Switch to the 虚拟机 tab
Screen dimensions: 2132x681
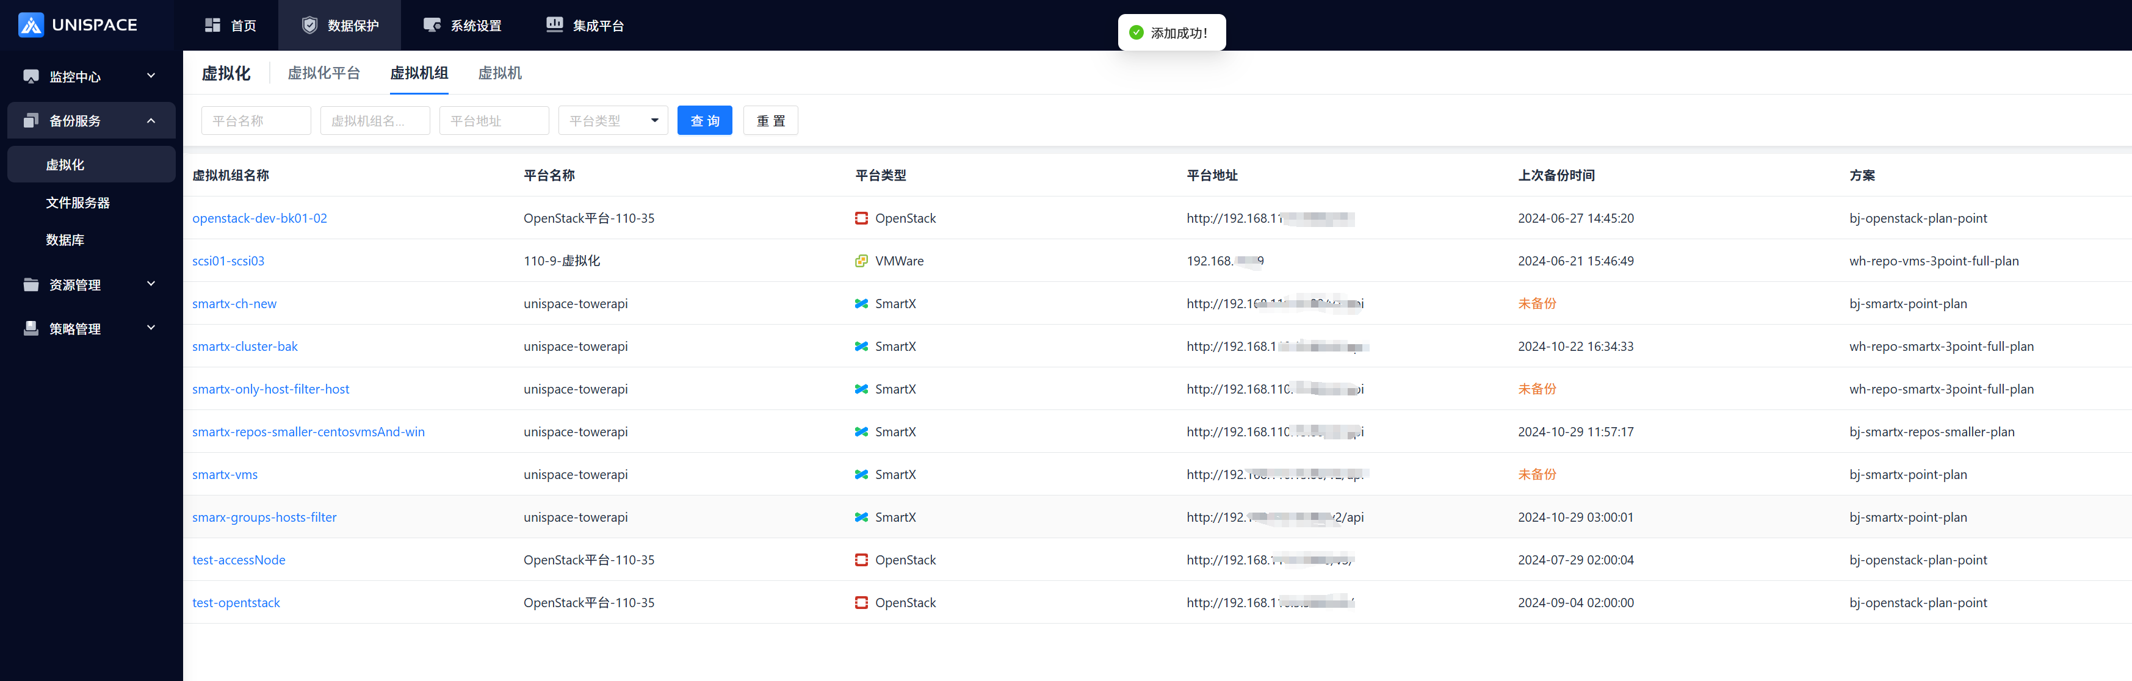click(499, 73)
